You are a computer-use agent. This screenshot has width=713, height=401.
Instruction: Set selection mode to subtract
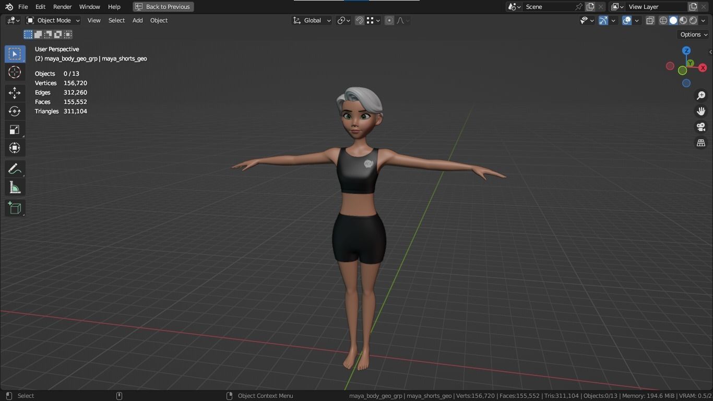coord(48,34)
